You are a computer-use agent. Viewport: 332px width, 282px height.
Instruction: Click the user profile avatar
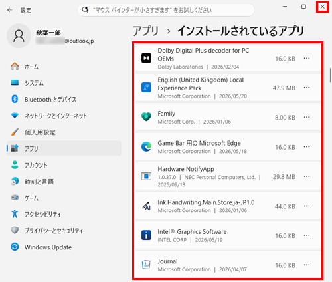(x=19, y=36)
